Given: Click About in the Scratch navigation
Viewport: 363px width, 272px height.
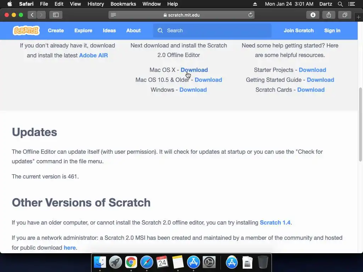Looking at the screenshot, I should pyautogui.click(x=133, y=30).
